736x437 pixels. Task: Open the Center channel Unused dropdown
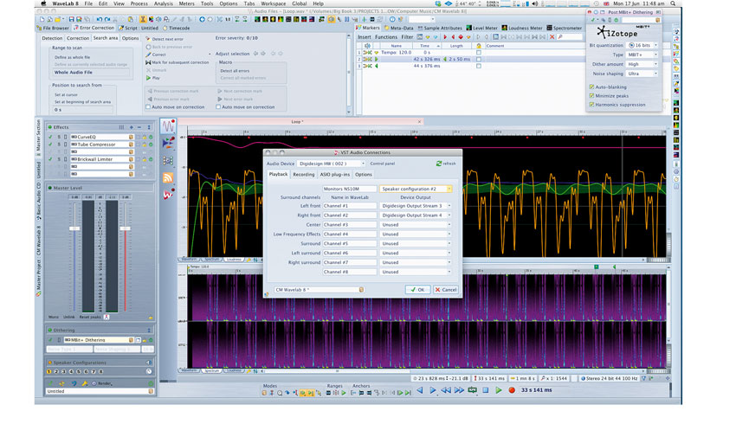[416, 225]
